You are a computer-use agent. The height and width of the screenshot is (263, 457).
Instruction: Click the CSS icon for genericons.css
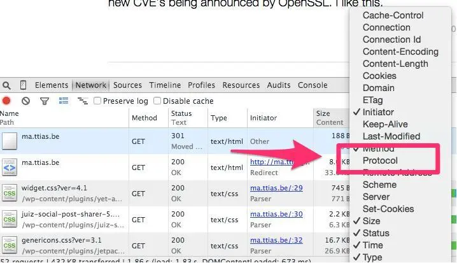pyautogui.click(x=10, y=246)
